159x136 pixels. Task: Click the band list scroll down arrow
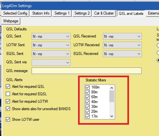click(112, 116)
